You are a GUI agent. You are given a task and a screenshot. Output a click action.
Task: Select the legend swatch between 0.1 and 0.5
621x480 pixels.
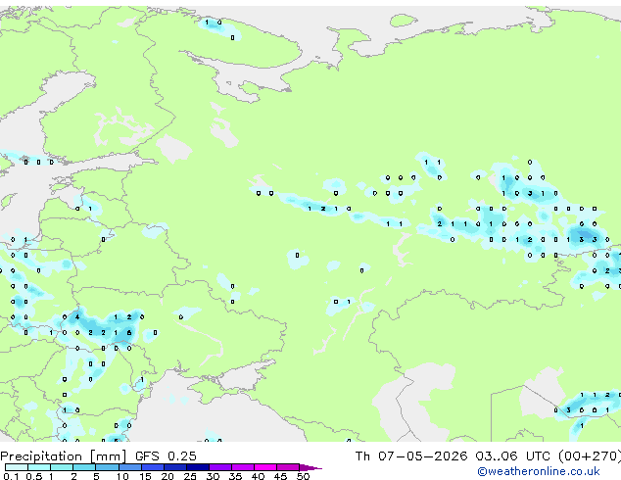pos(17,467)
